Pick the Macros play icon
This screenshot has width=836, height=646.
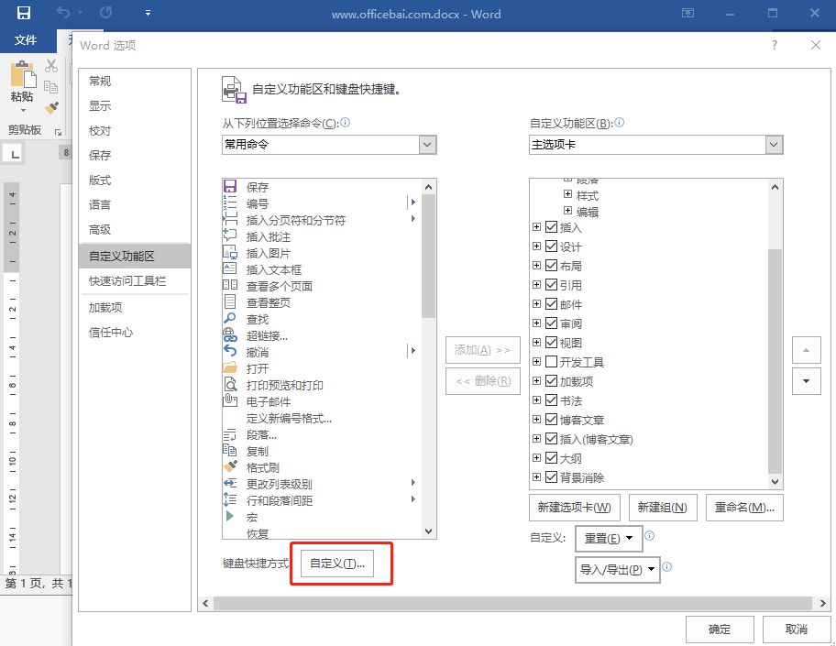(230, 517)
